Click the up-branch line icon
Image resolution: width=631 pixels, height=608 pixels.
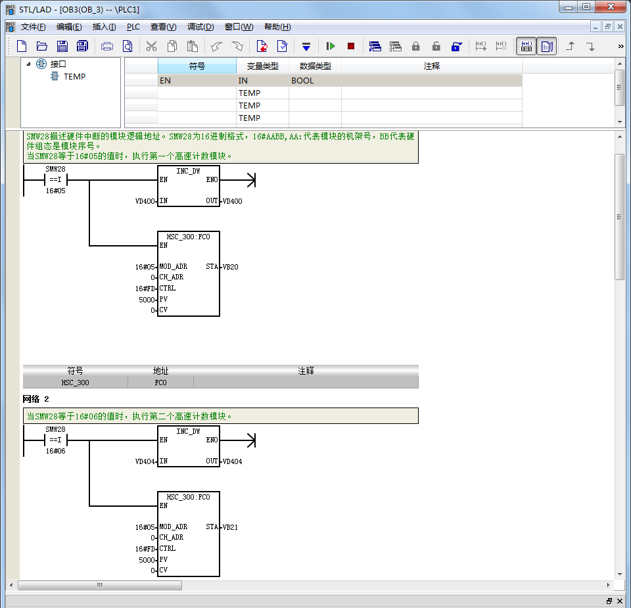pyautogui.click(x=571, y=46)
